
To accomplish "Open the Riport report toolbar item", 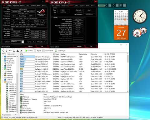I will (x=37, y=51).
